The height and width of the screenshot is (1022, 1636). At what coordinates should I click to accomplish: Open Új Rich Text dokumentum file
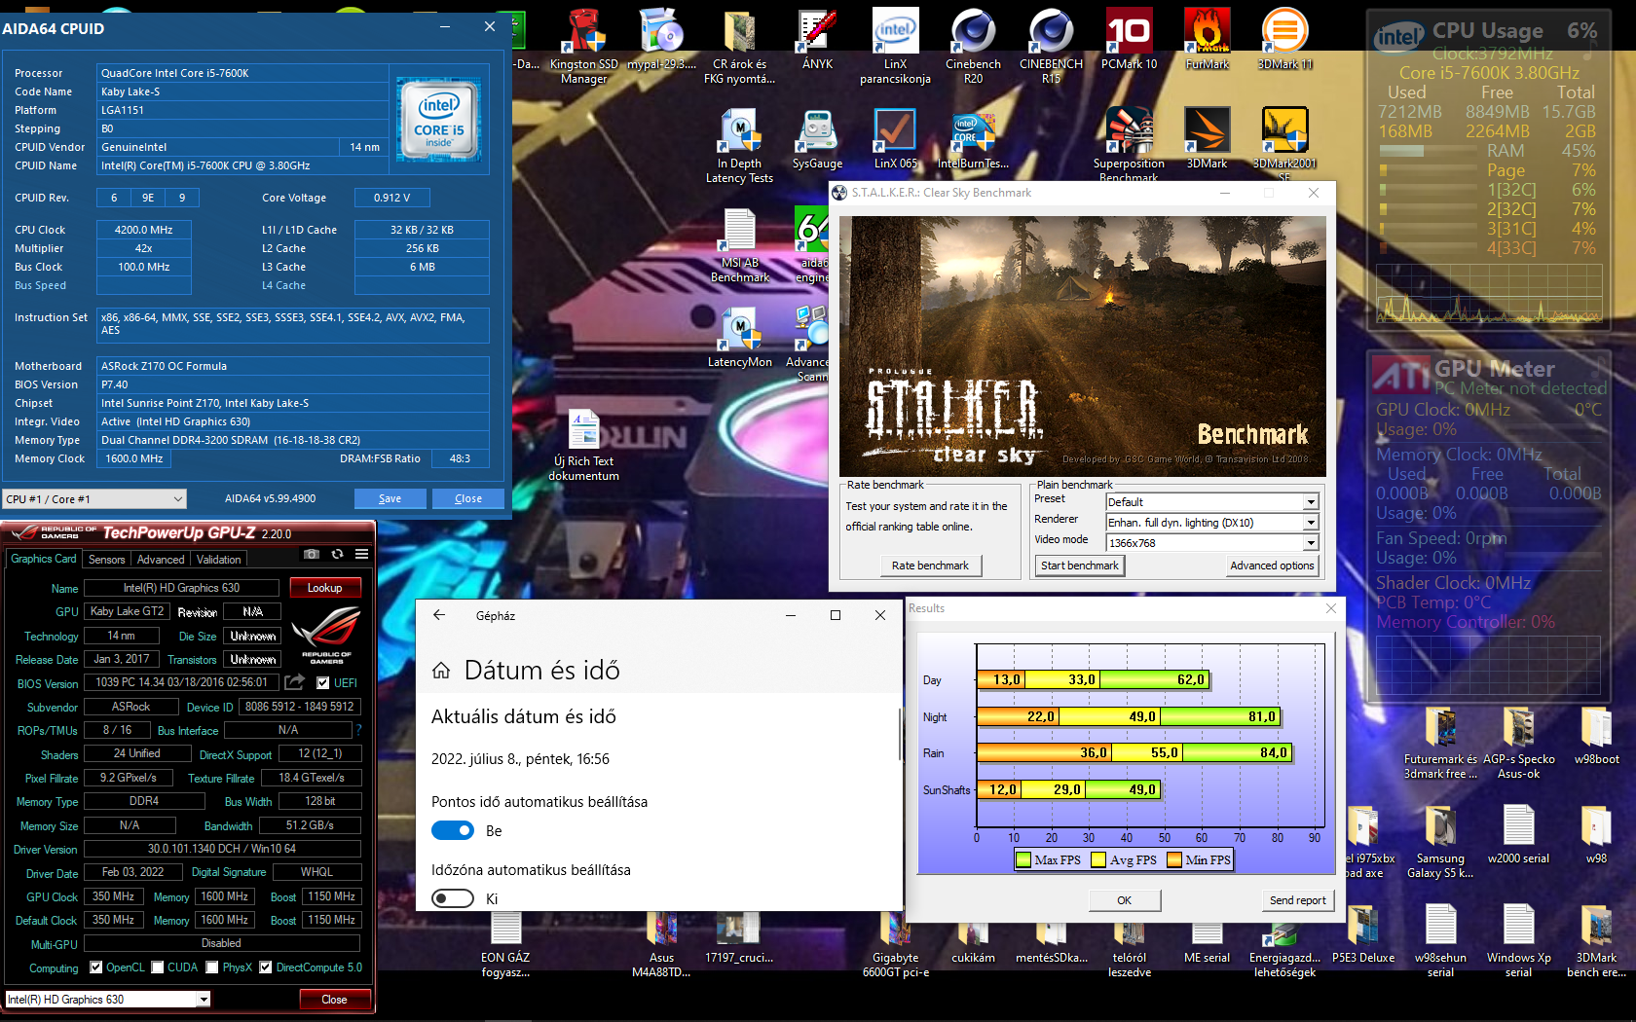click(x=583, y=444)
